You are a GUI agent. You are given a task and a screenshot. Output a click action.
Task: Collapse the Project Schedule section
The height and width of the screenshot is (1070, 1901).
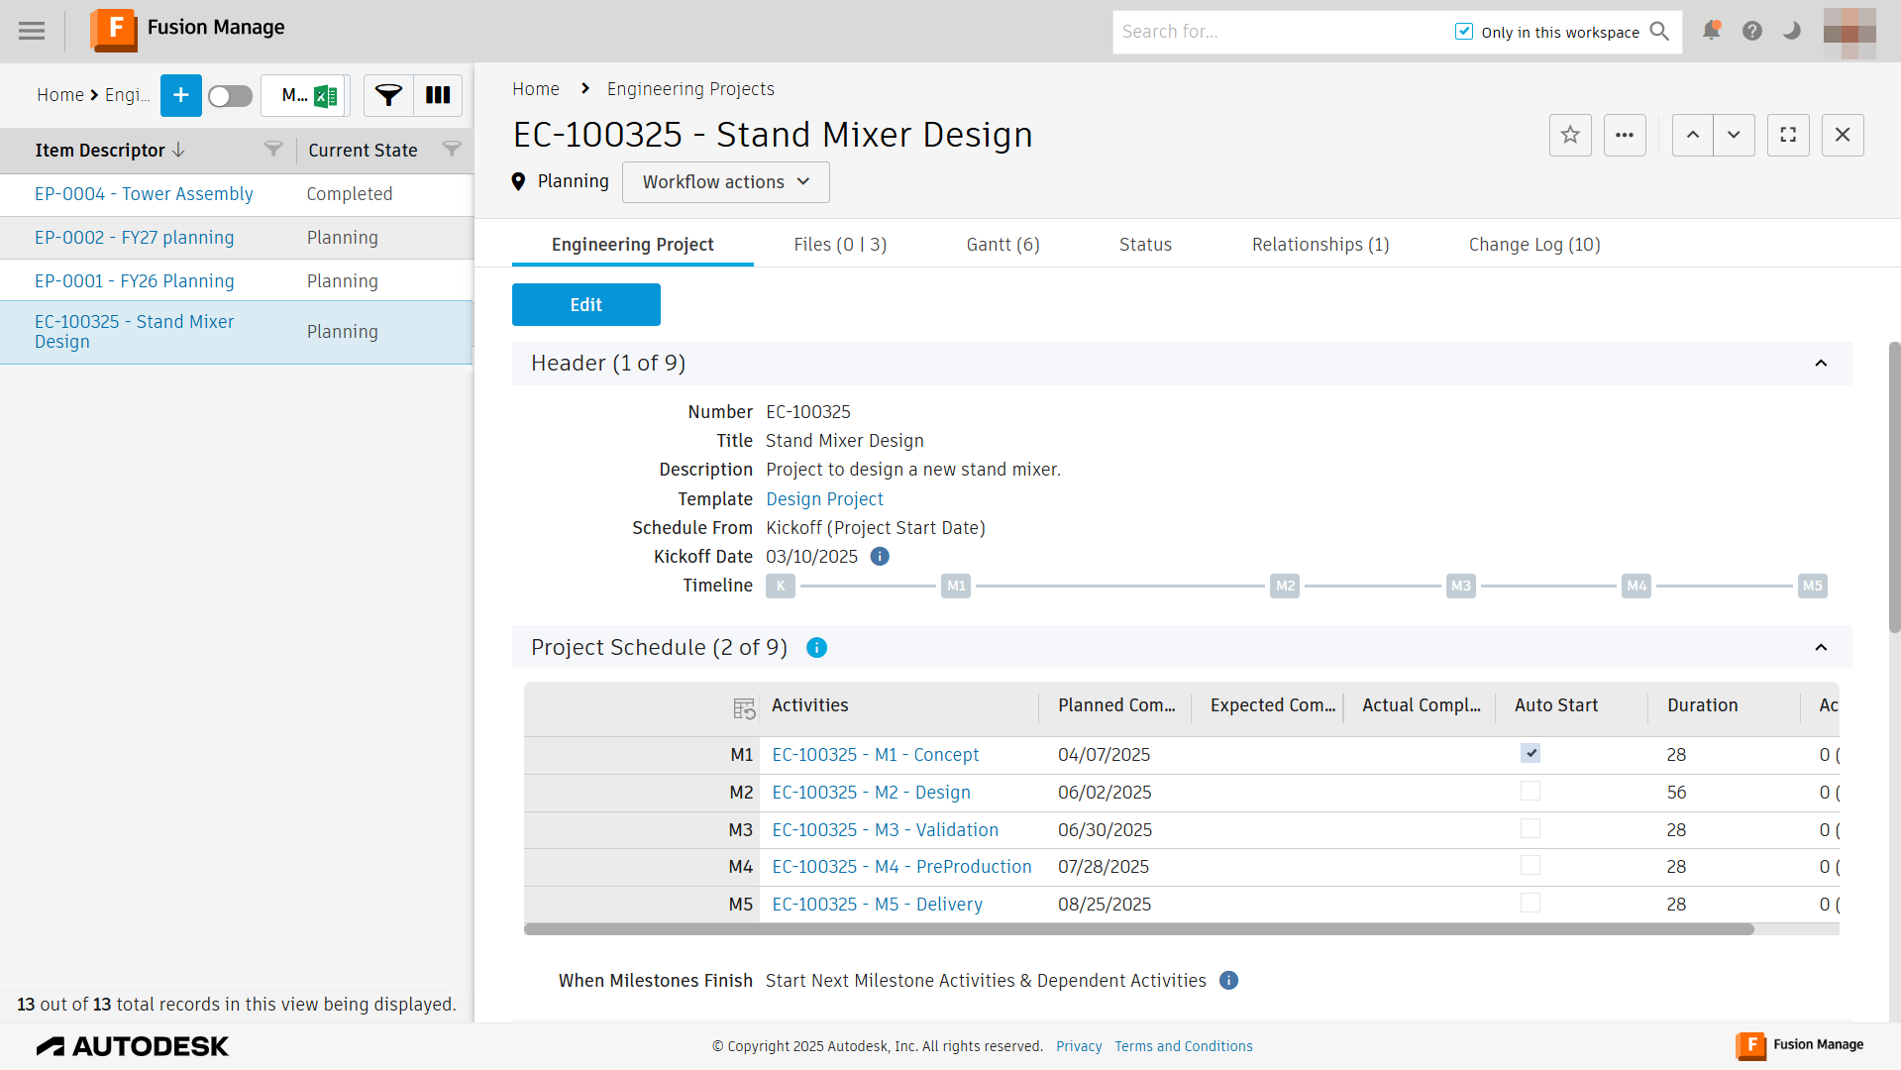[x=1821, y=648]
